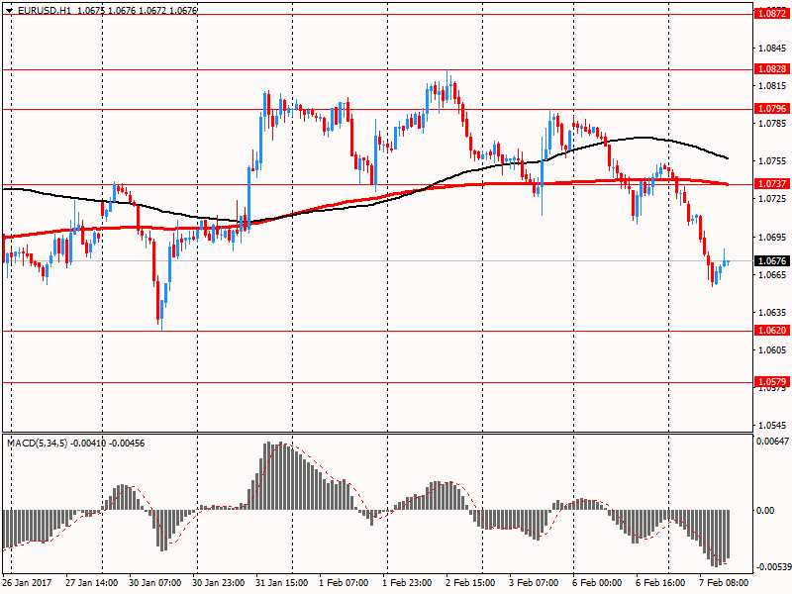The width and height of the screenshot is (792, 594).
Task: Click the 1.0579 red price tag
Action: (770, 381)
